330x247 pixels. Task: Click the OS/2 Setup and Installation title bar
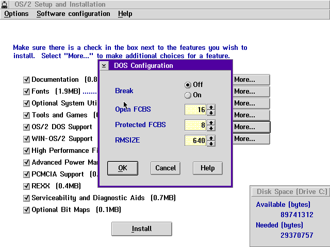(x=170, y=4)
